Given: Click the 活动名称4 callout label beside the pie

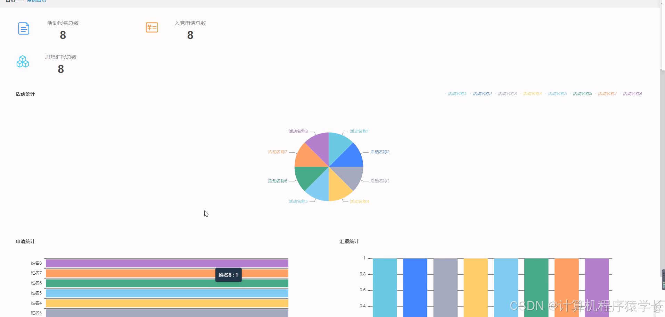Looking at the screenshot, I should 359,202.
